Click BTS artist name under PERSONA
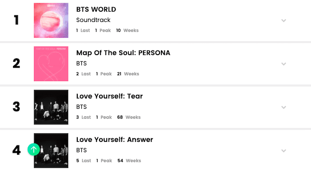 pos(81,64)
